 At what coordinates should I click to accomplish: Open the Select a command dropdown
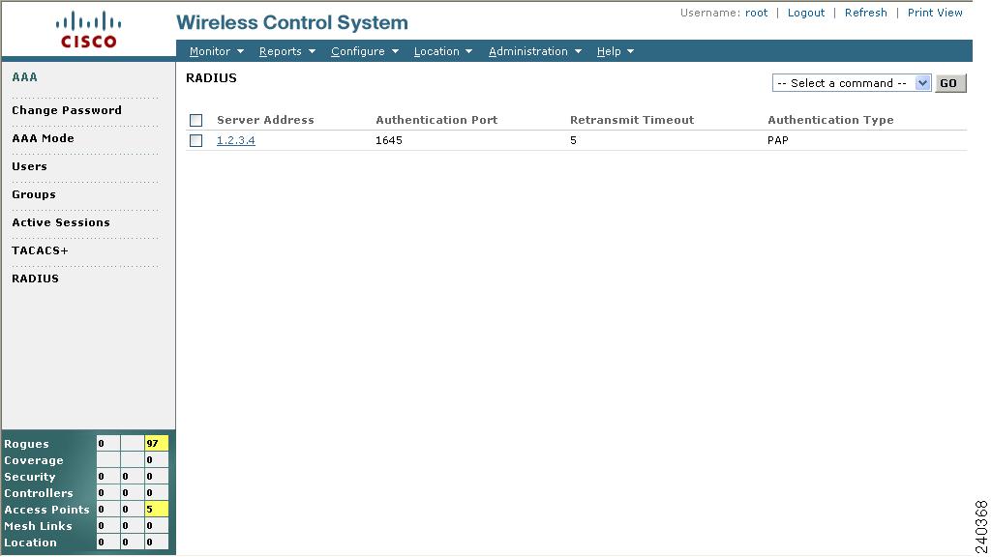[852, 83]
